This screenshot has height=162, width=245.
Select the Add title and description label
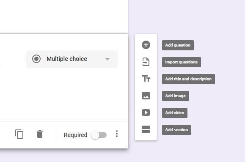pyautogui.click(x=188, y=79)
